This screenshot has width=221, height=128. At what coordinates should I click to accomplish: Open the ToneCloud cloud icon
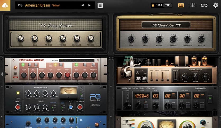[x=5, y=5]
